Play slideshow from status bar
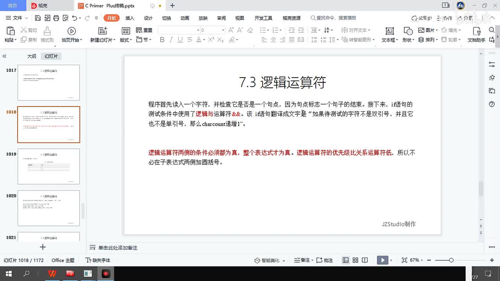This screenshot has height=281, width=500. tap(382, 260)
